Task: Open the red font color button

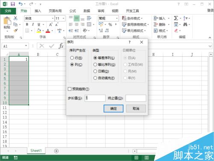Action: pos(48,30)
